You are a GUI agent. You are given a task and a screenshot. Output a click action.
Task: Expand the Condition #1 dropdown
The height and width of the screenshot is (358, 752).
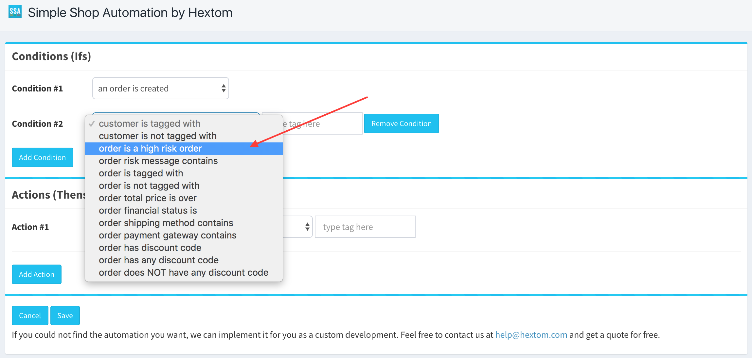pos(161,88)
